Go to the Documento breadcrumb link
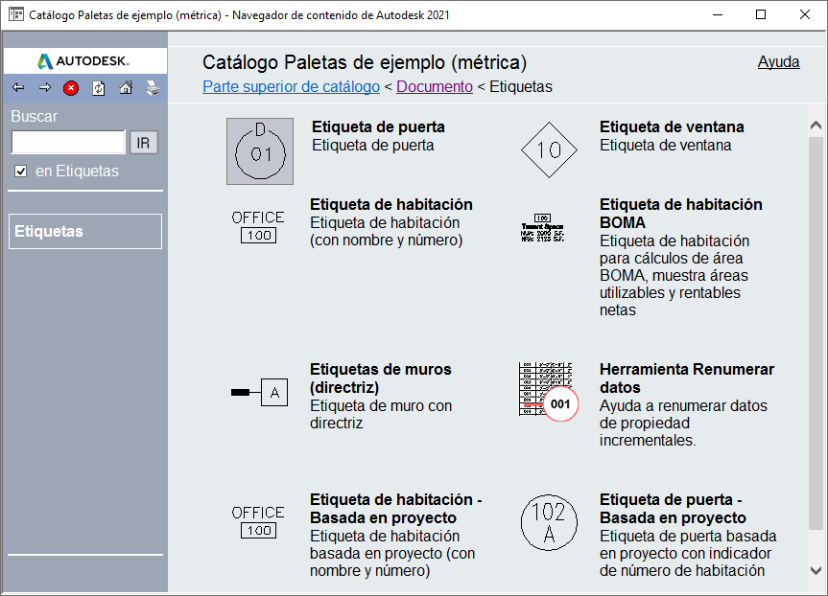The height and width of the screenshot is (596, 828). (434, 86)
